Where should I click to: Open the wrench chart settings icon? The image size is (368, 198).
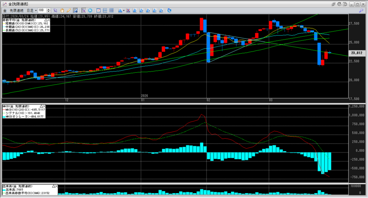pyautogui.click(x=360, y=11)
